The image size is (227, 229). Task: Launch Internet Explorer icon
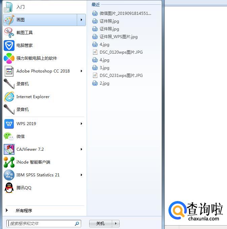pyautogui.click(x=9, y=97)
